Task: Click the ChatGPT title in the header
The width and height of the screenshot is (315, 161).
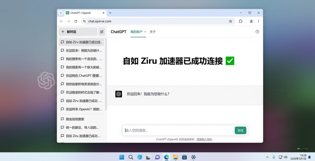Action: [118, 32]
